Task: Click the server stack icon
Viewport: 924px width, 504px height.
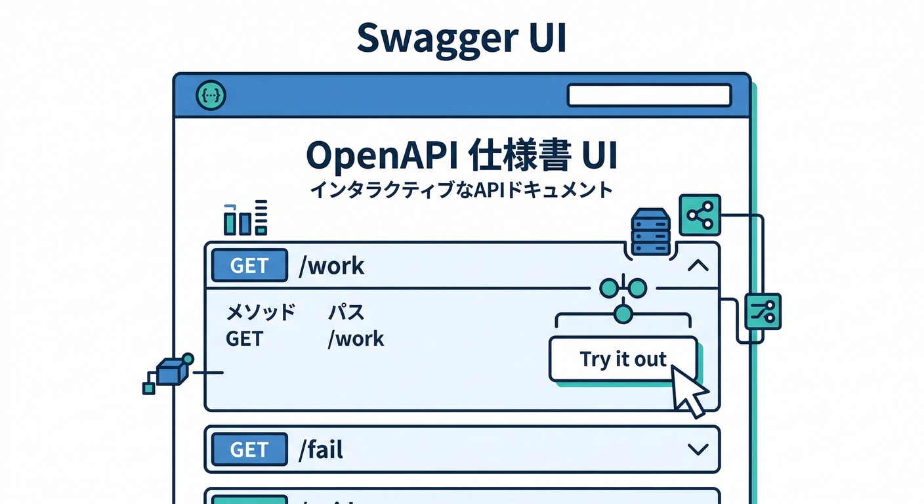Action: coord(650,232)
